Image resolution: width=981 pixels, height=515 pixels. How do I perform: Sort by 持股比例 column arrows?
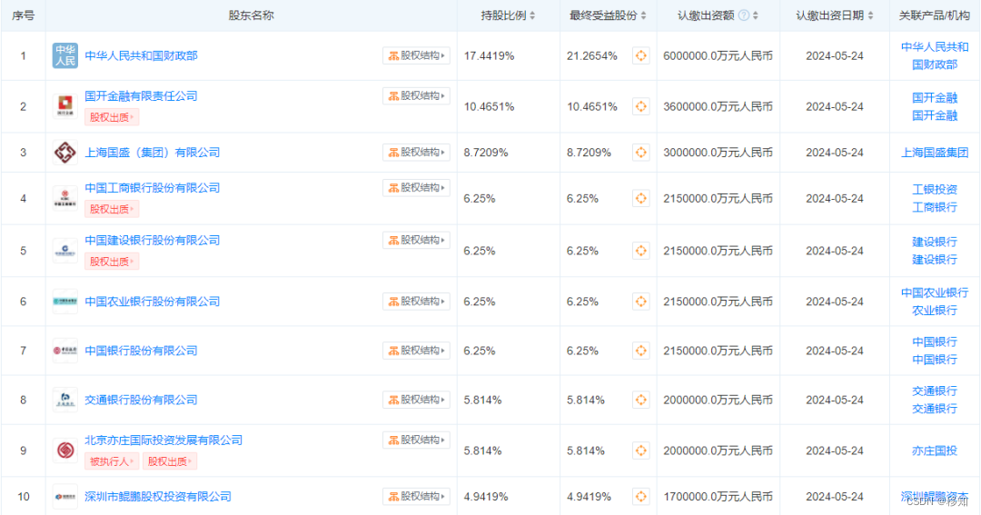532,15
